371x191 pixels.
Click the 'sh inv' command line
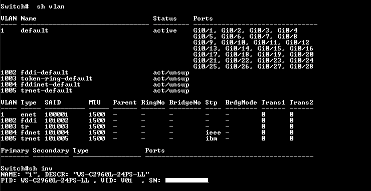[27, 168]
